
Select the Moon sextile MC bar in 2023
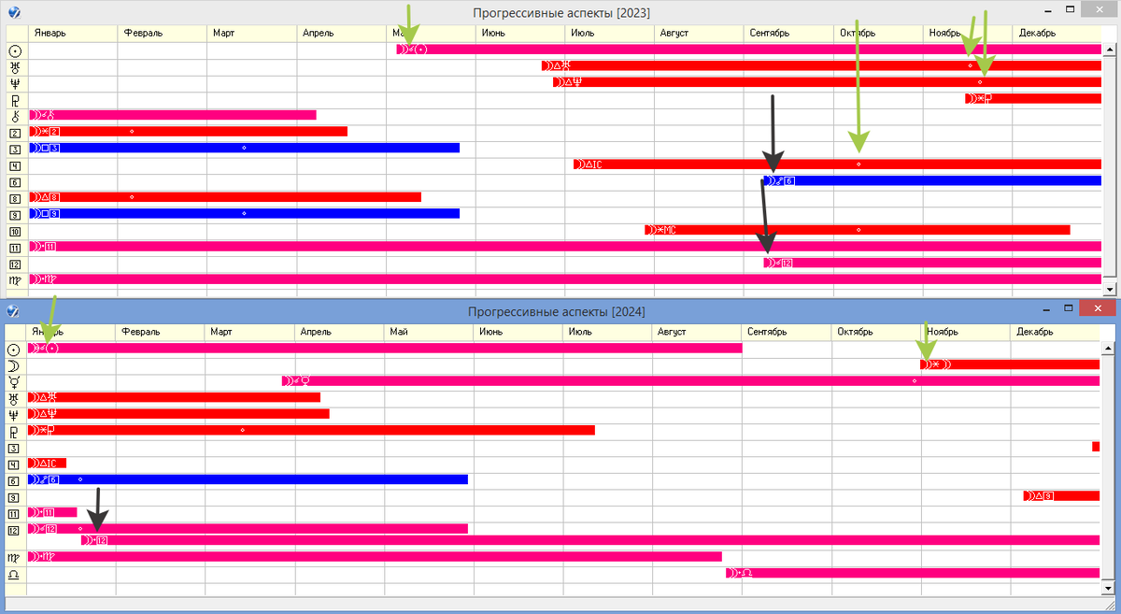click(857, 230)
